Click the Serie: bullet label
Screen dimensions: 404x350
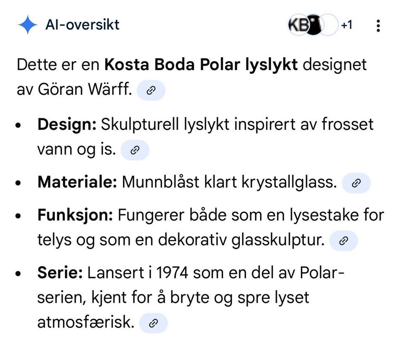click(60, 273)
